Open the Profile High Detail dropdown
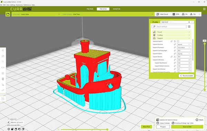Image resolution: width=207 pixels, height=131 pixels. [177, 22]
